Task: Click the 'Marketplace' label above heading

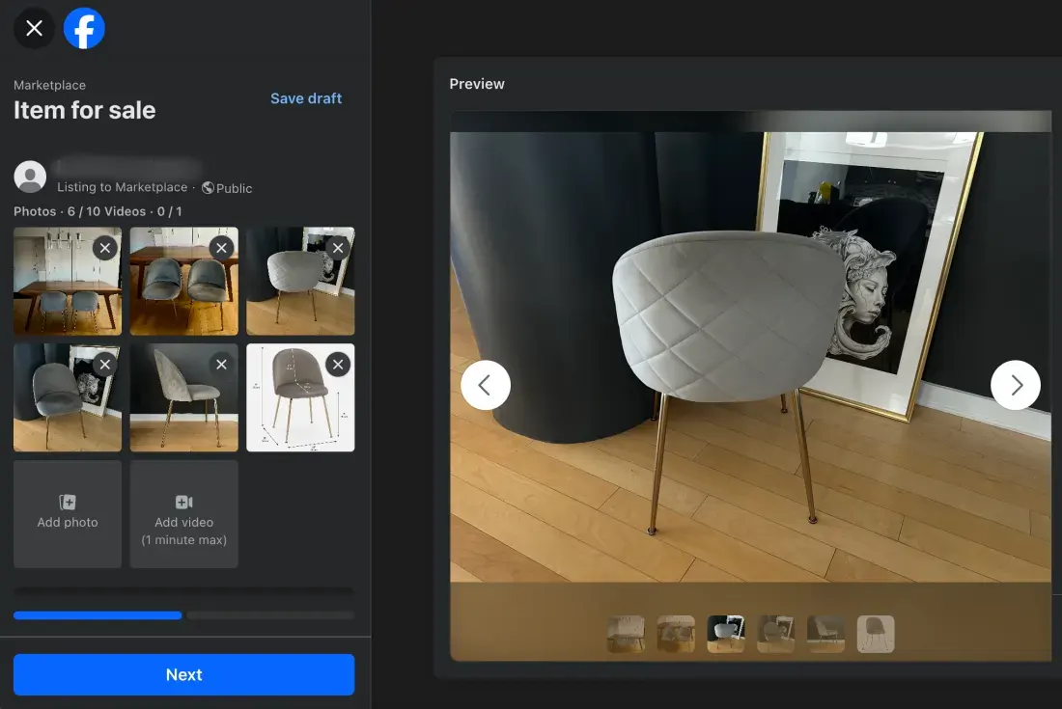Action: (x=49, y=85)
